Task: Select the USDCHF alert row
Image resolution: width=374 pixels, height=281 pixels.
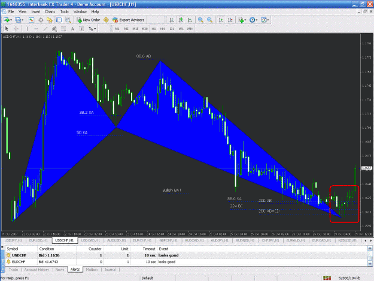Action: (x=186, y=255)
